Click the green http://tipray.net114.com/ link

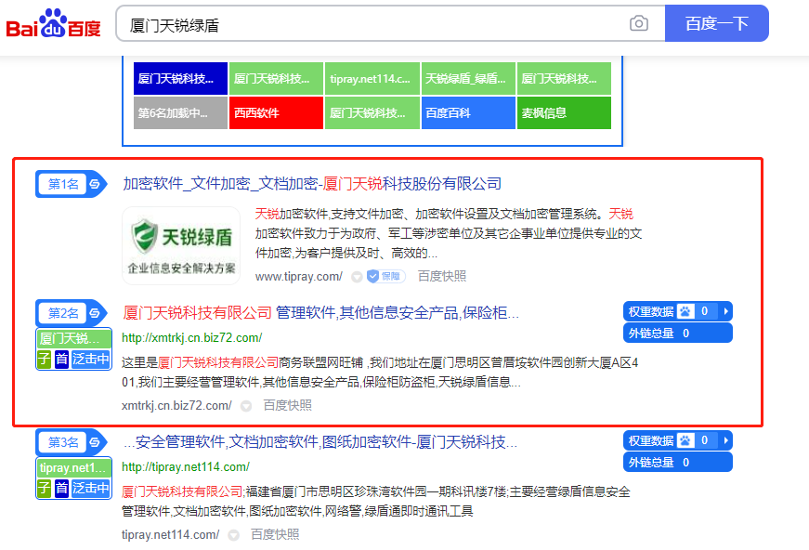coord(186,467)
